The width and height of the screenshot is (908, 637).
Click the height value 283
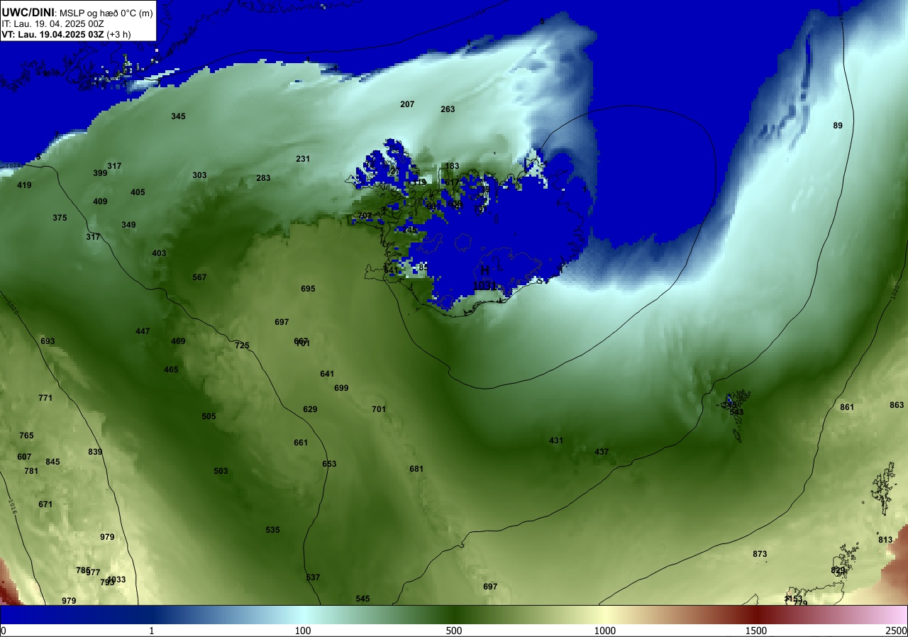tap(263, 178)
